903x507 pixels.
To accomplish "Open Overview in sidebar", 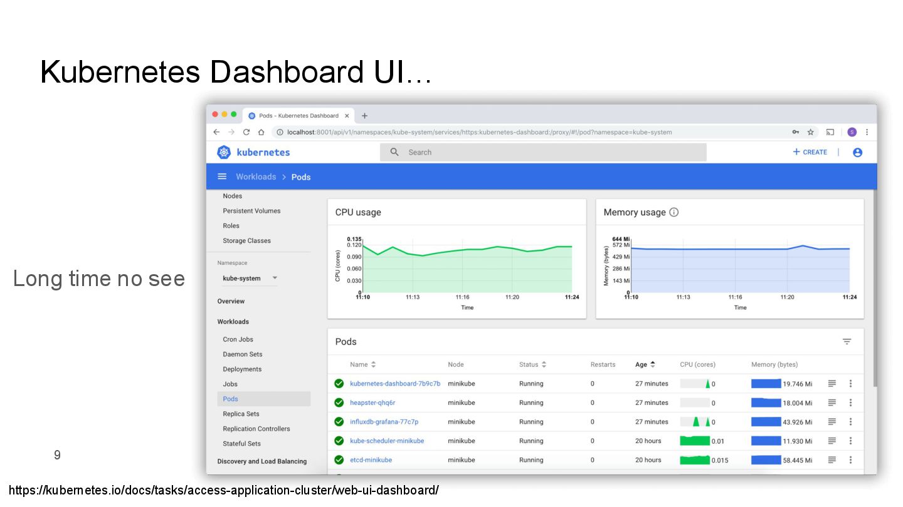I will point(231,301).
